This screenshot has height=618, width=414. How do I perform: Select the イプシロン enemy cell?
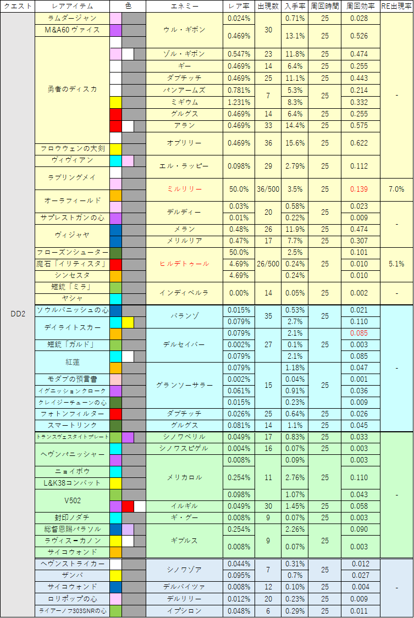pyautogui.click(x=184, y=611)
